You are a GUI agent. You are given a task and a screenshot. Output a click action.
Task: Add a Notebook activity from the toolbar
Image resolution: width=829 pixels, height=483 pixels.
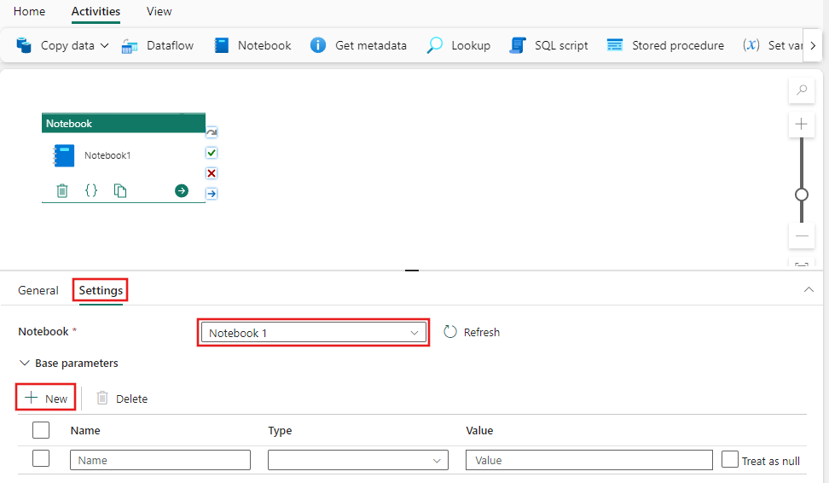252,45
